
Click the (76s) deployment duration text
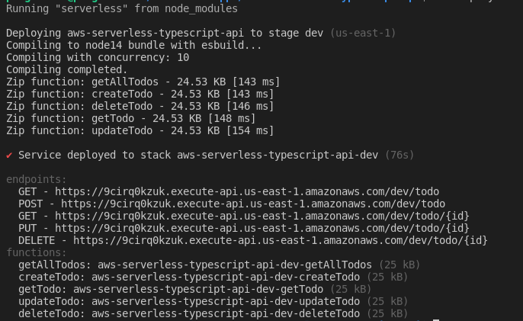[x=399, y=155]
